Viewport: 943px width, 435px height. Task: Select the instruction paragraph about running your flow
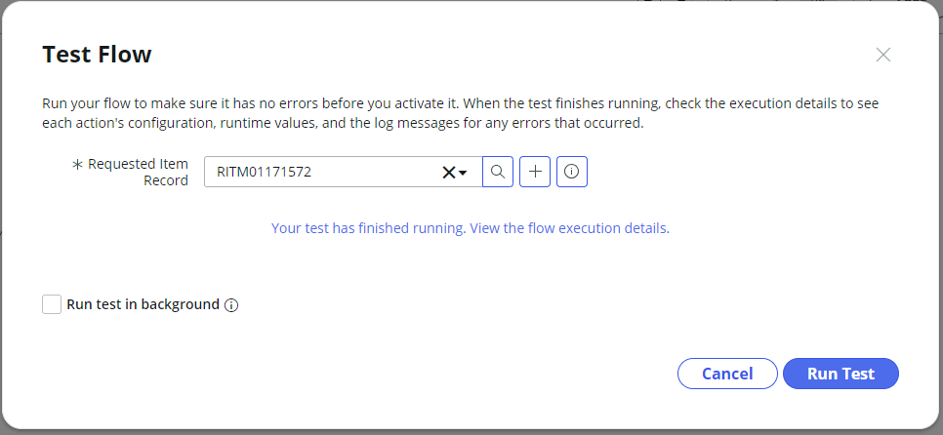460,113
